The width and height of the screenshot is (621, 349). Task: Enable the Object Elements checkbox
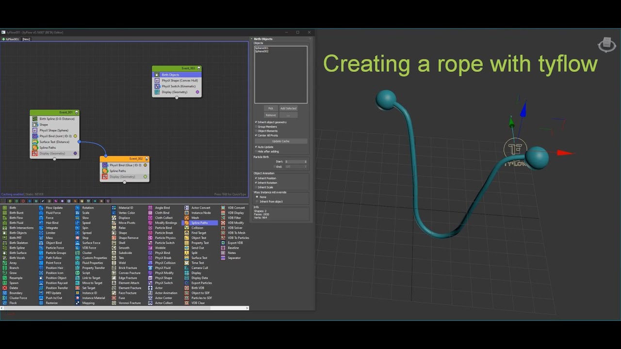(256, 131)
